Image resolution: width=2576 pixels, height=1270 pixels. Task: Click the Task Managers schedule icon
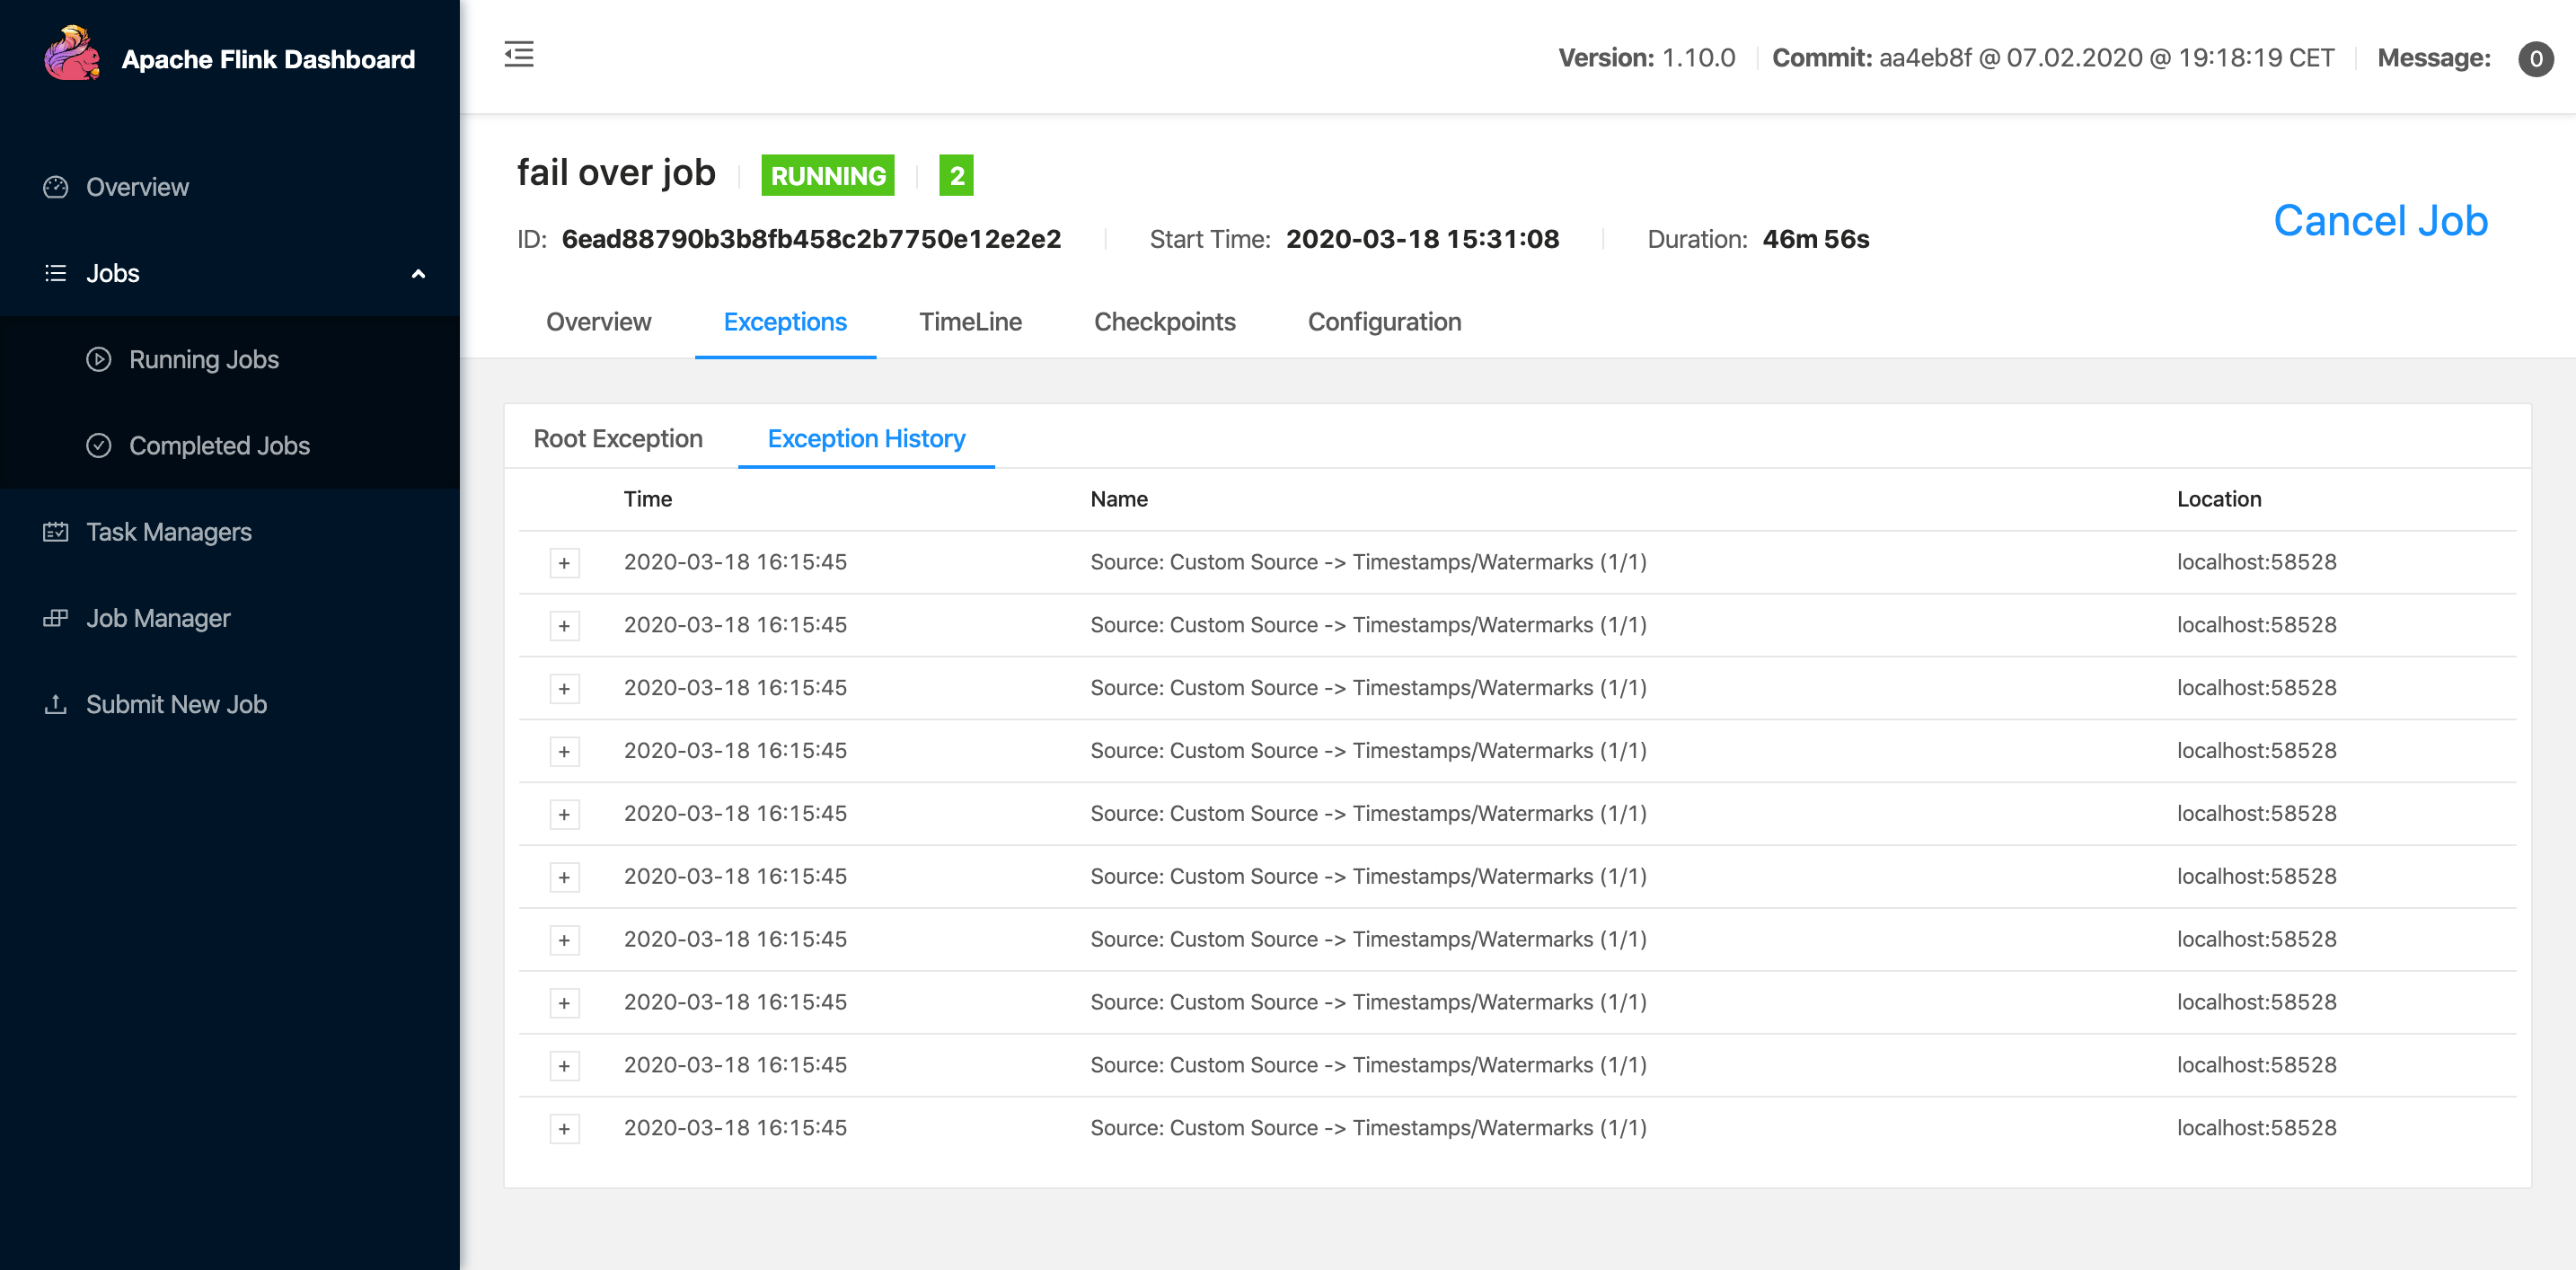[x=56, y=531]
